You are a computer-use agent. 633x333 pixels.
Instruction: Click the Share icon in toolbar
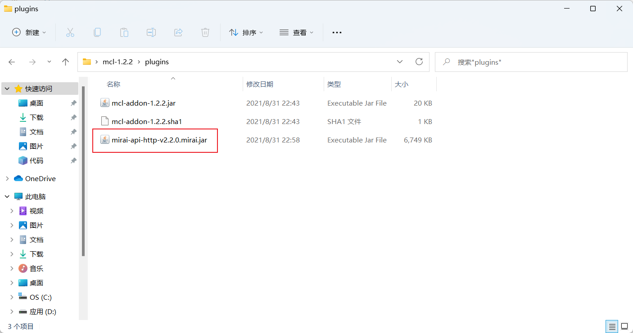(178, 32)
